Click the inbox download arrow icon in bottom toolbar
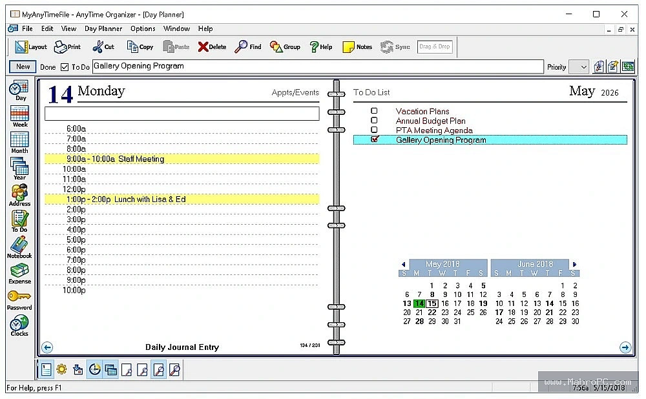646x399 pixels. coord(78,370)
